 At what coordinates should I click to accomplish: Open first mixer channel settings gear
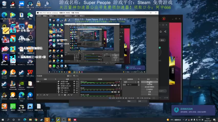pyautogui.click(x=119, y=85)
